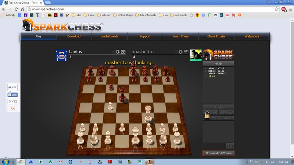Click the Download Full Version button
This screenshot has width=294, height=165.
218,153
